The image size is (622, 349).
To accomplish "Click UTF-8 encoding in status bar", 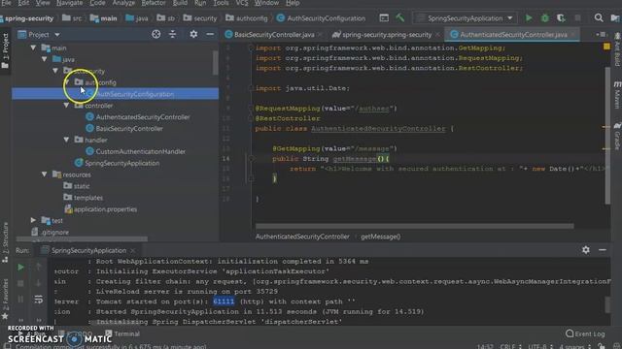I will [x=537, y=346].
